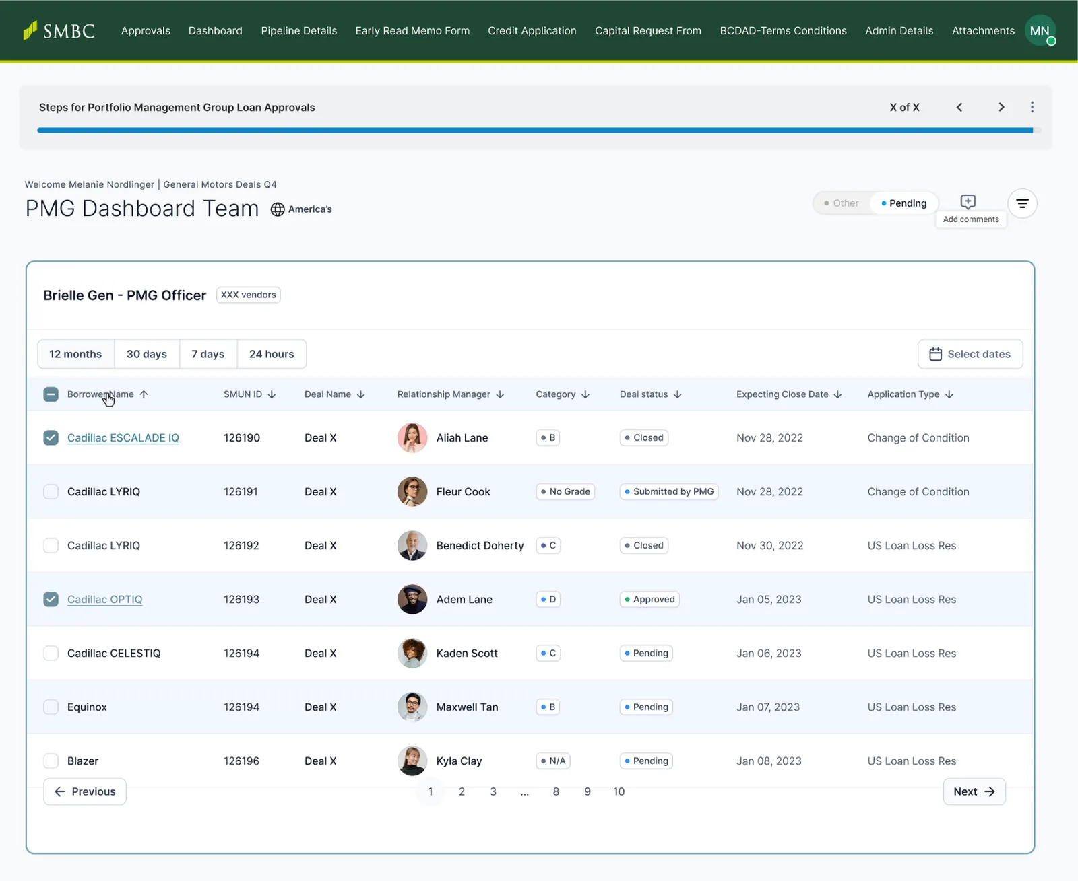Sort by Deal Name column
Screen dimensions: 1078x881
click(x=335, y=394)
